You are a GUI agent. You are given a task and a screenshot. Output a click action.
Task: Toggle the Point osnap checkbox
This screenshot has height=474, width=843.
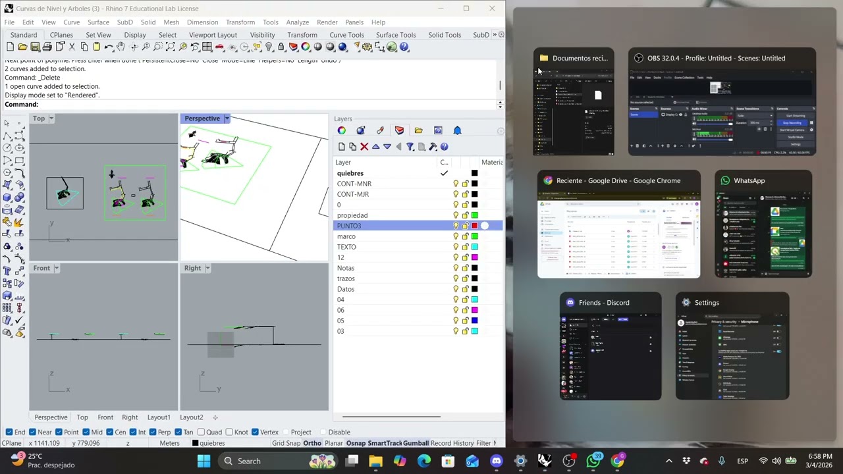59,432
